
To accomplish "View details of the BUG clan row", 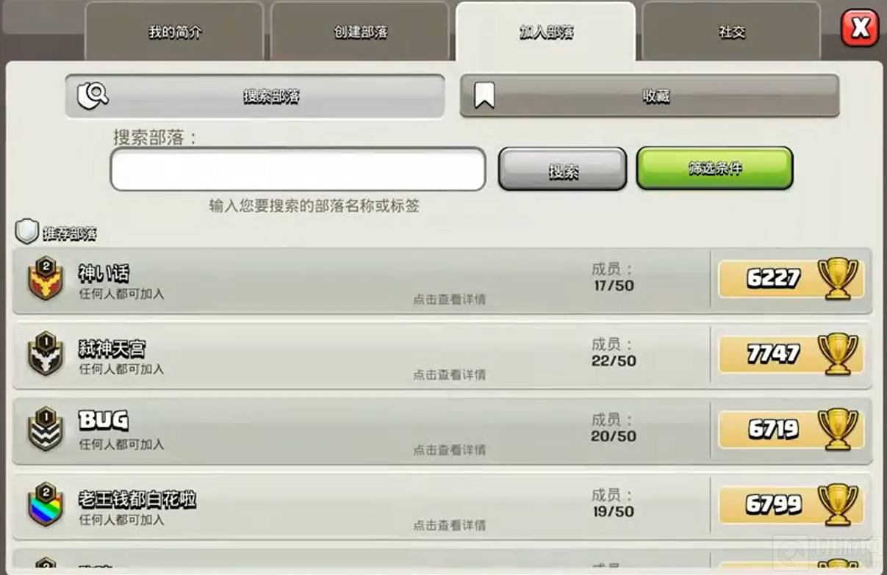I will (442, 431).
